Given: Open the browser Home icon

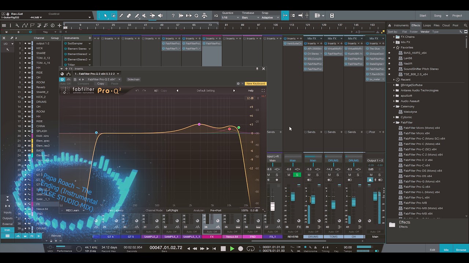Looking at the screenshot, I should (x=389, y=26).
